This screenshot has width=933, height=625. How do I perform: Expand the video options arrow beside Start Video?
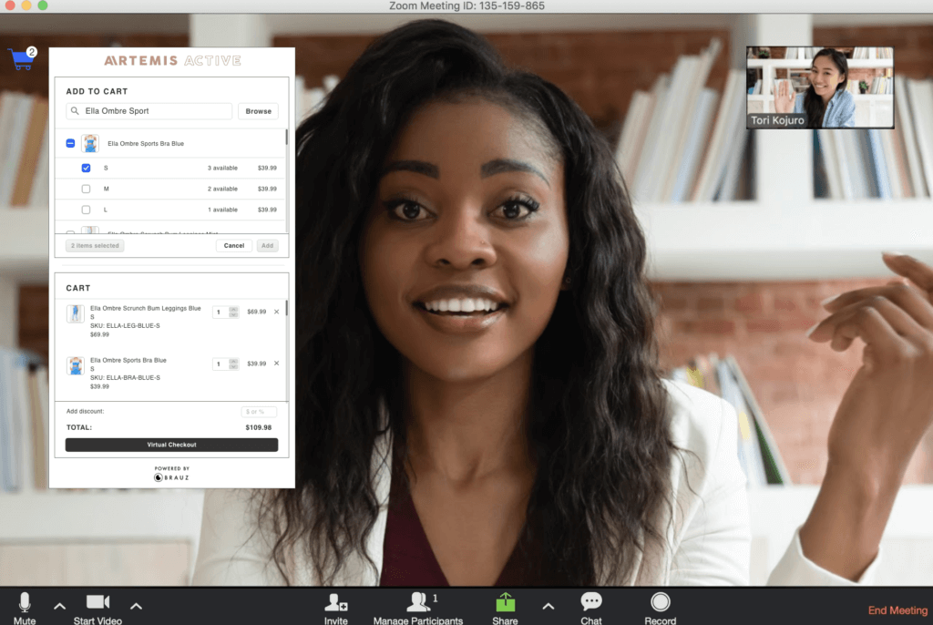pyautogui.click(x=137, y=606)
